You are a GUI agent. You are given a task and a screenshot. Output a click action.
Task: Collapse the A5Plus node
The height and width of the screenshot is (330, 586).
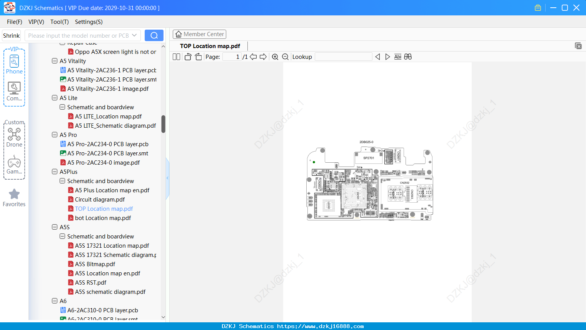[x=55, y=172]
